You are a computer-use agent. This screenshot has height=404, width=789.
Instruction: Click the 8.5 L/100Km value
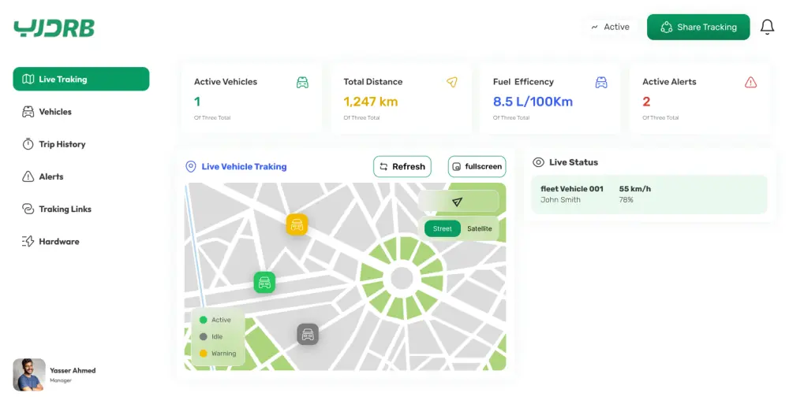click(533, 102)
